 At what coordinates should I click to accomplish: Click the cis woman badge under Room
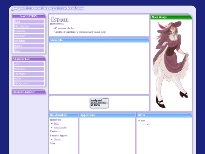coord(57,24)
